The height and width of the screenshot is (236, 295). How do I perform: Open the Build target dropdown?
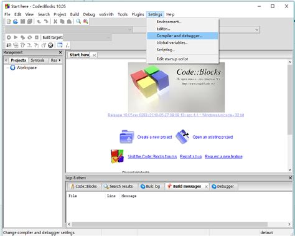[x=87, y=37]
